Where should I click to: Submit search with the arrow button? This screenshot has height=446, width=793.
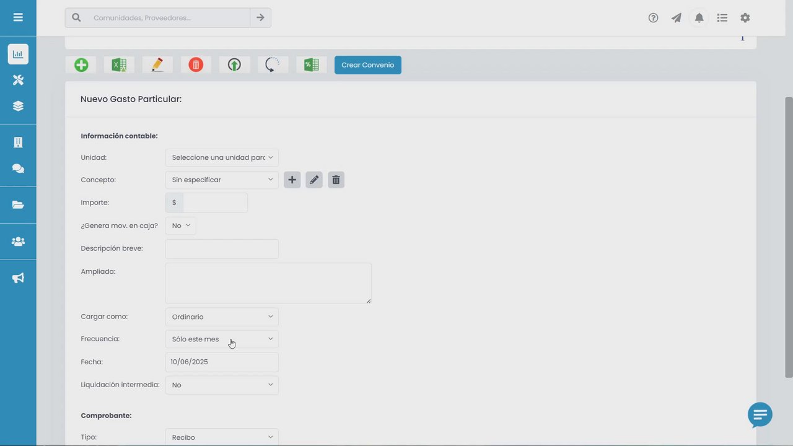(x=260, y=18)
